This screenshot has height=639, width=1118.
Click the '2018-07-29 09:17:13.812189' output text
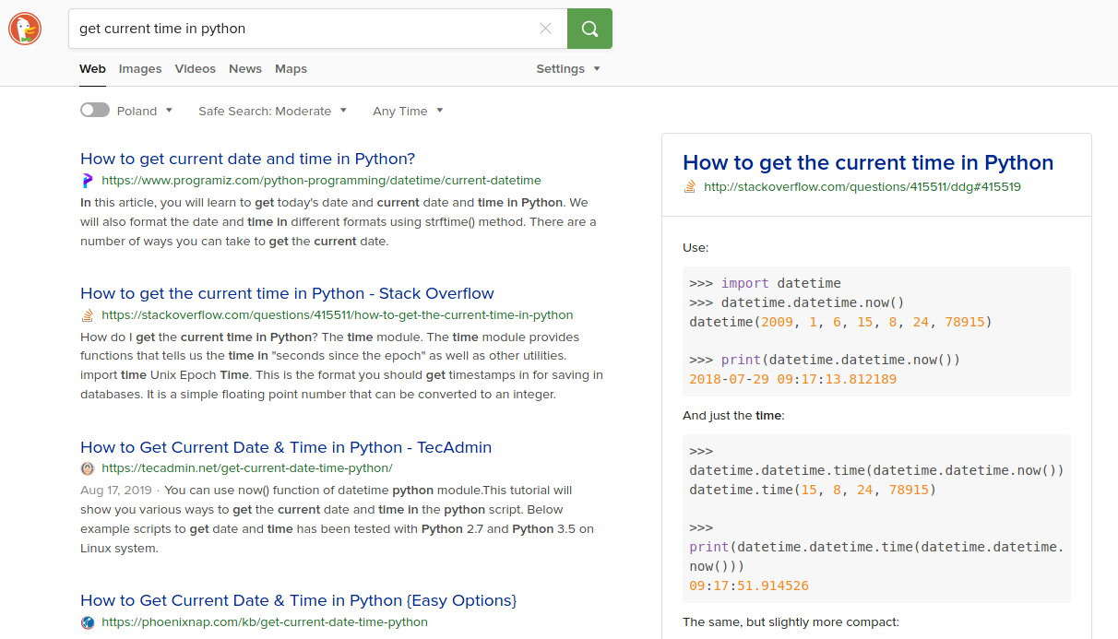[x=792, y=379]
